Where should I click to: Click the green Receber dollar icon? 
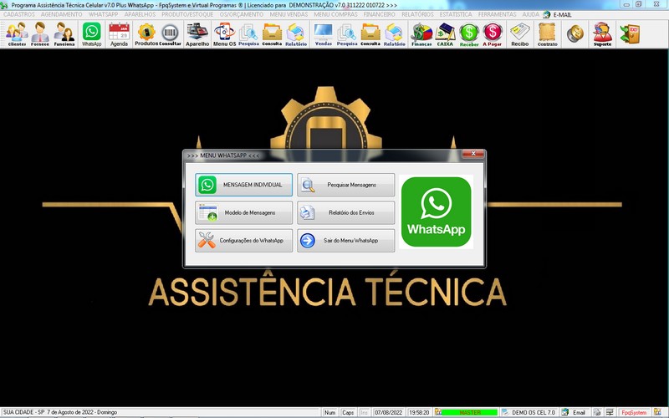point(469,34)
